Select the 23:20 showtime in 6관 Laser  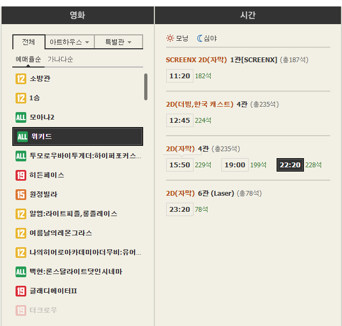tap(180, 210)
